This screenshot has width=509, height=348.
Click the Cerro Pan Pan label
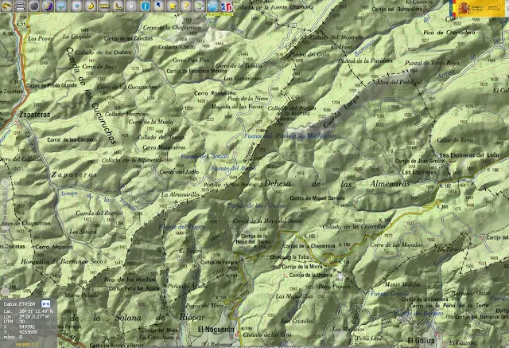pos(191,60)
